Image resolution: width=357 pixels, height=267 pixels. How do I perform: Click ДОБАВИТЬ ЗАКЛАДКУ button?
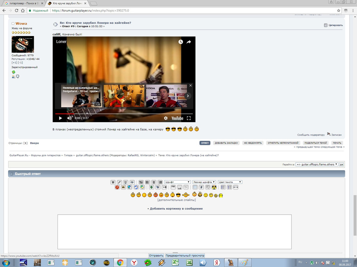[x=226, y=143]
